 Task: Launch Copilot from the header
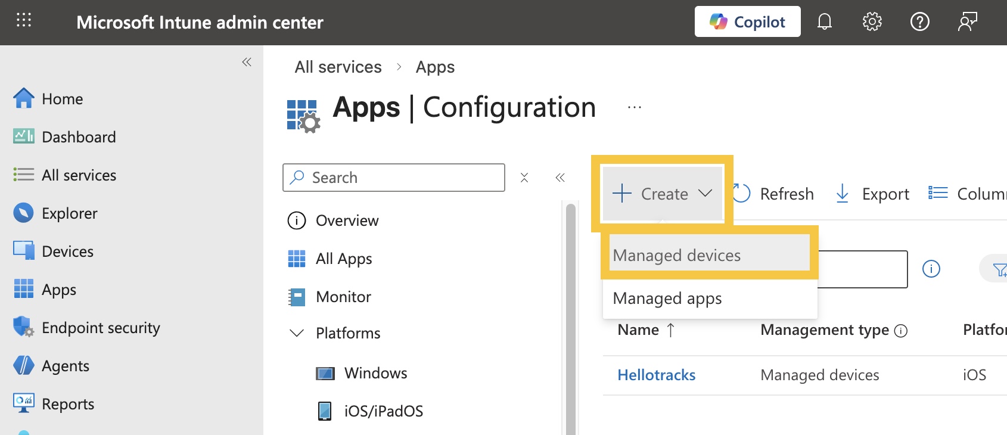click(747, 22)
